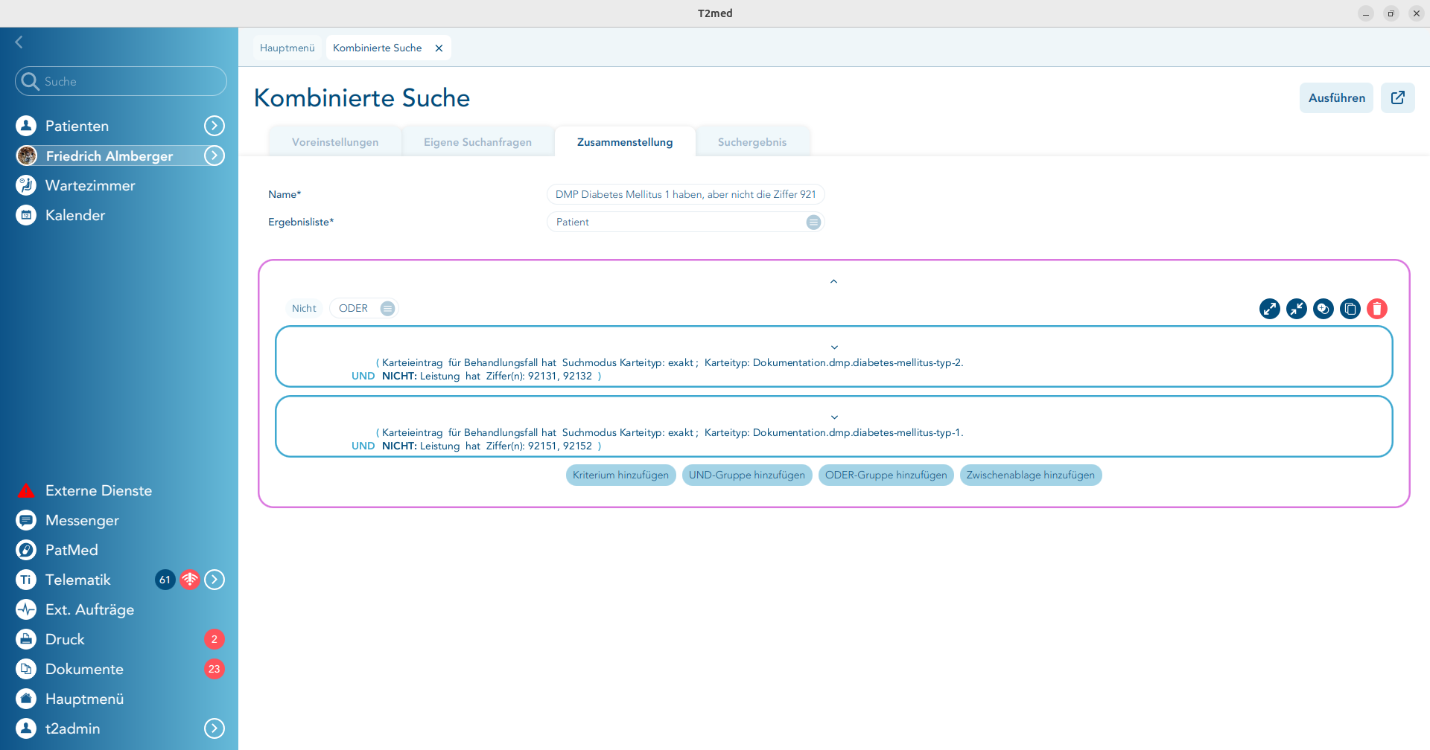Click the text 'Ziffer(n): 92131, 92132'
The width and height of the screenshot is (1430, 750).
[x=539, y=376]
